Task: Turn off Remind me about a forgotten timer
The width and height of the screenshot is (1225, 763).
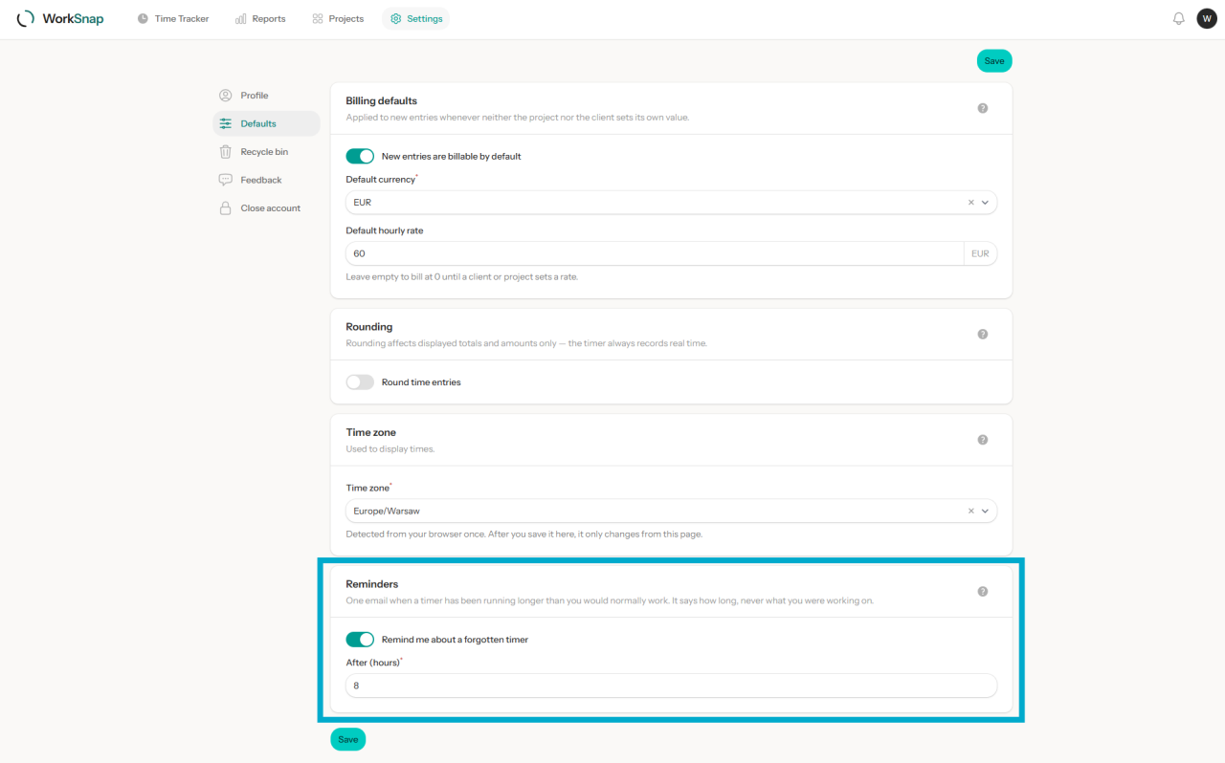Action: [x=360, y=640]
